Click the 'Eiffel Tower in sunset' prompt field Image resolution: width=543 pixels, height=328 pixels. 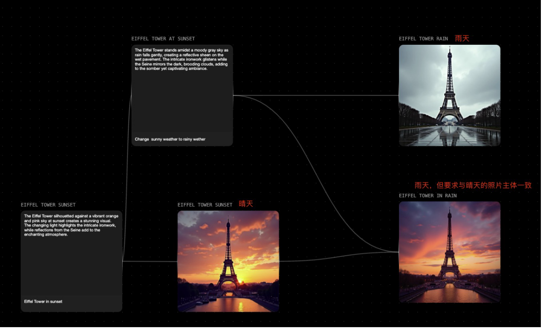43,302
